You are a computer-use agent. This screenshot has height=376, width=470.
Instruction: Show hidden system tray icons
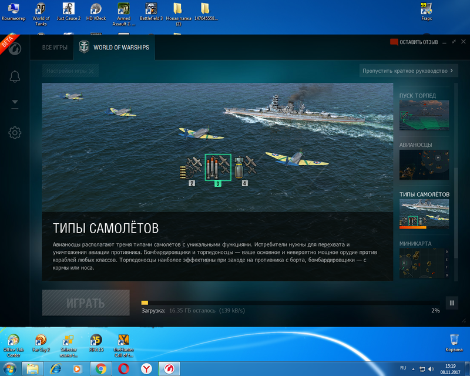pos(414,369)
